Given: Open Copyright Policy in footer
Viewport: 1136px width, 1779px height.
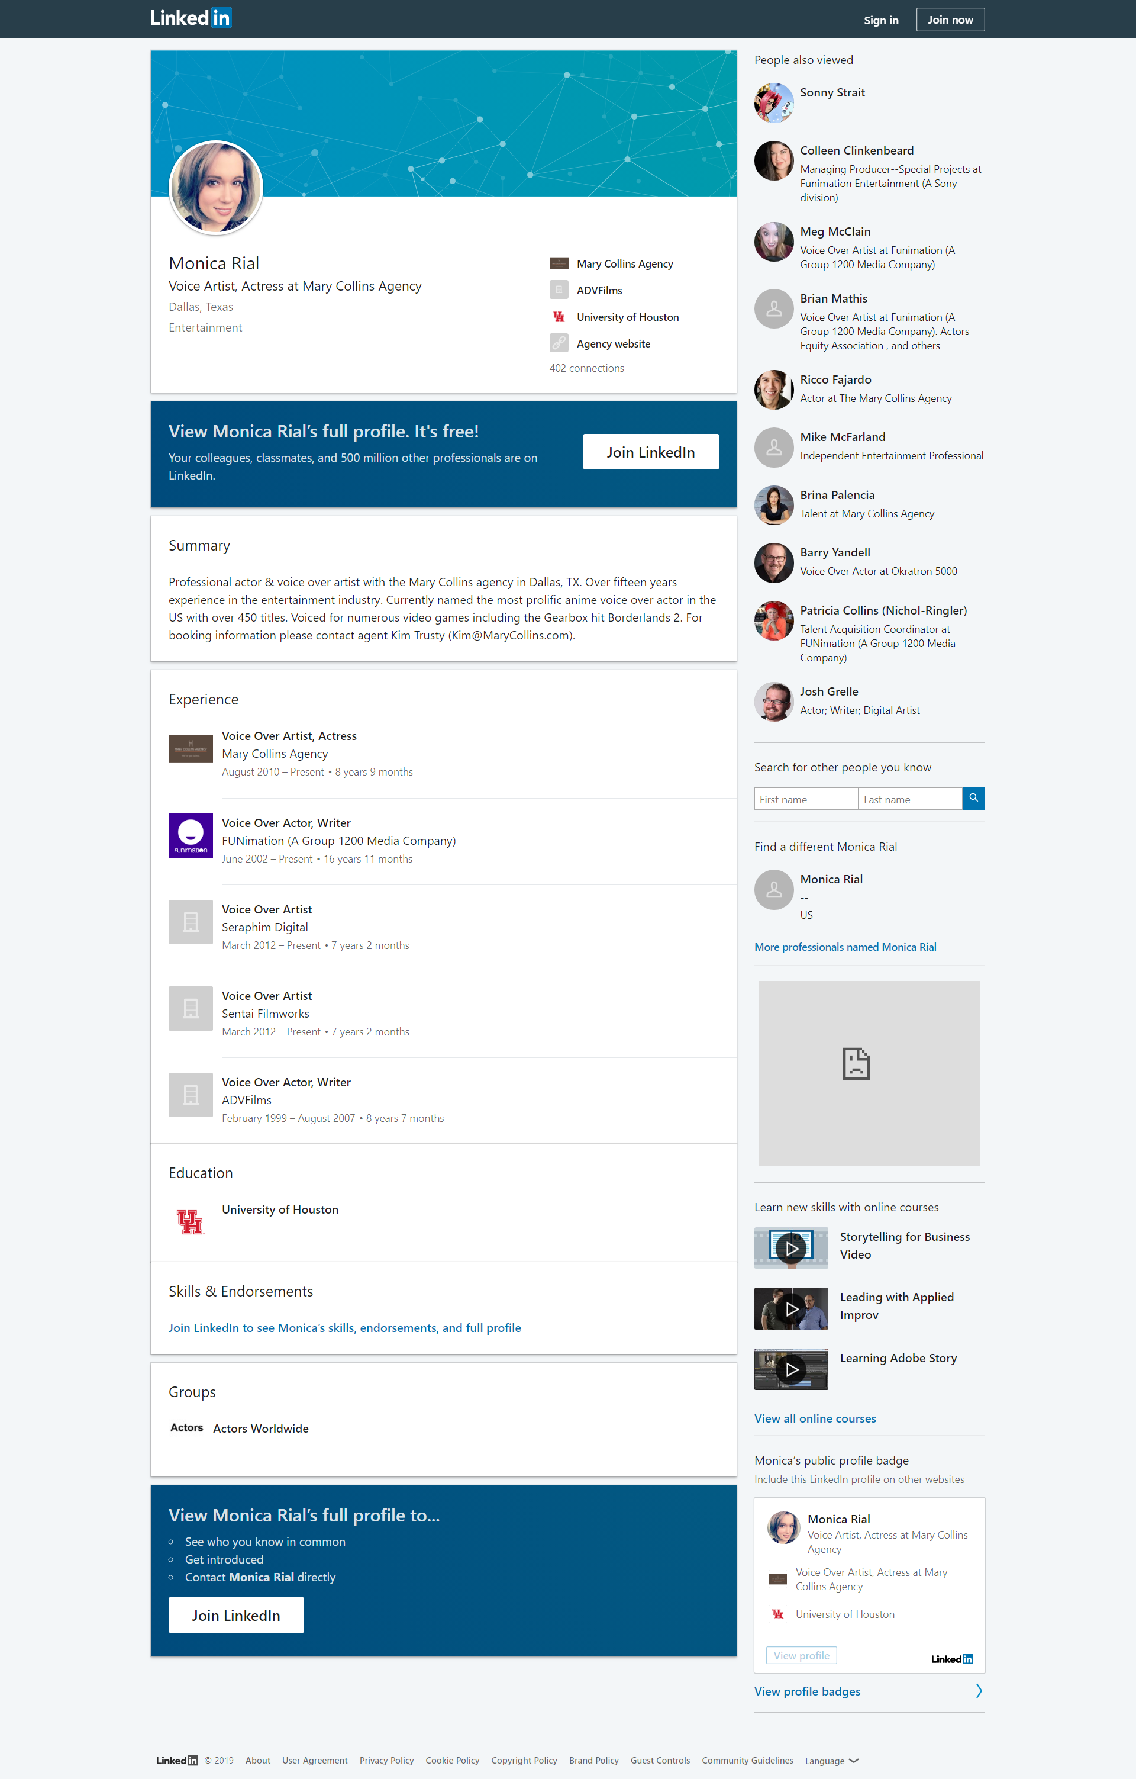Looking at the screenshot, I should point(524,1761).
